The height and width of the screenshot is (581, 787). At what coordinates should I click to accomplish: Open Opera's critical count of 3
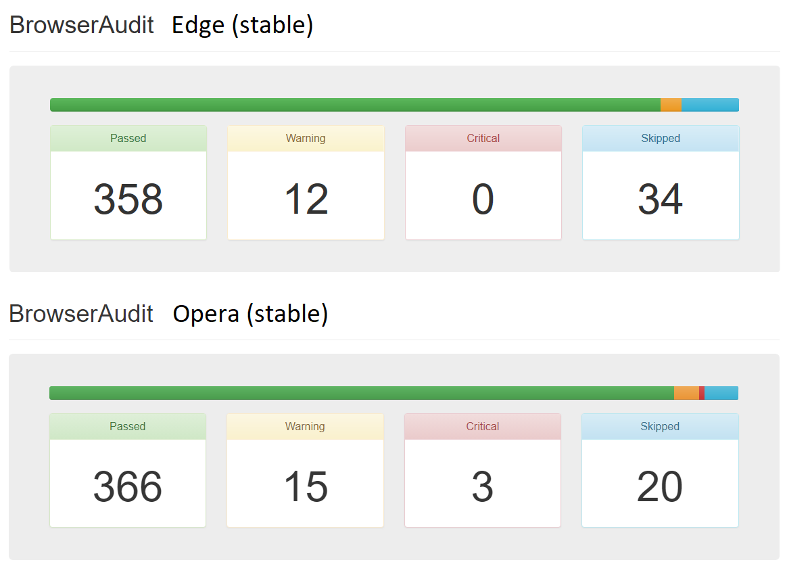tap(482, 487)
